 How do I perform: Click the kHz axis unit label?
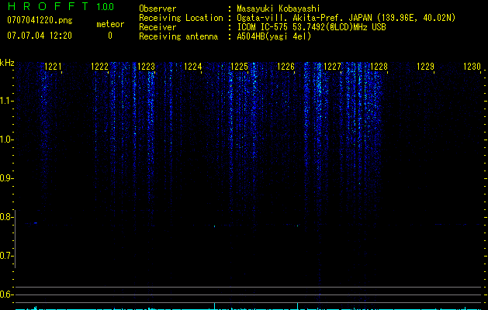pyautogui.click(x=7, y=63)
